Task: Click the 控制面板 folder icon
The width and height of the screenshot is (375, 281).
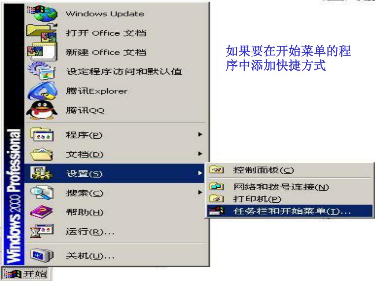Action: [x=216, y=170]
